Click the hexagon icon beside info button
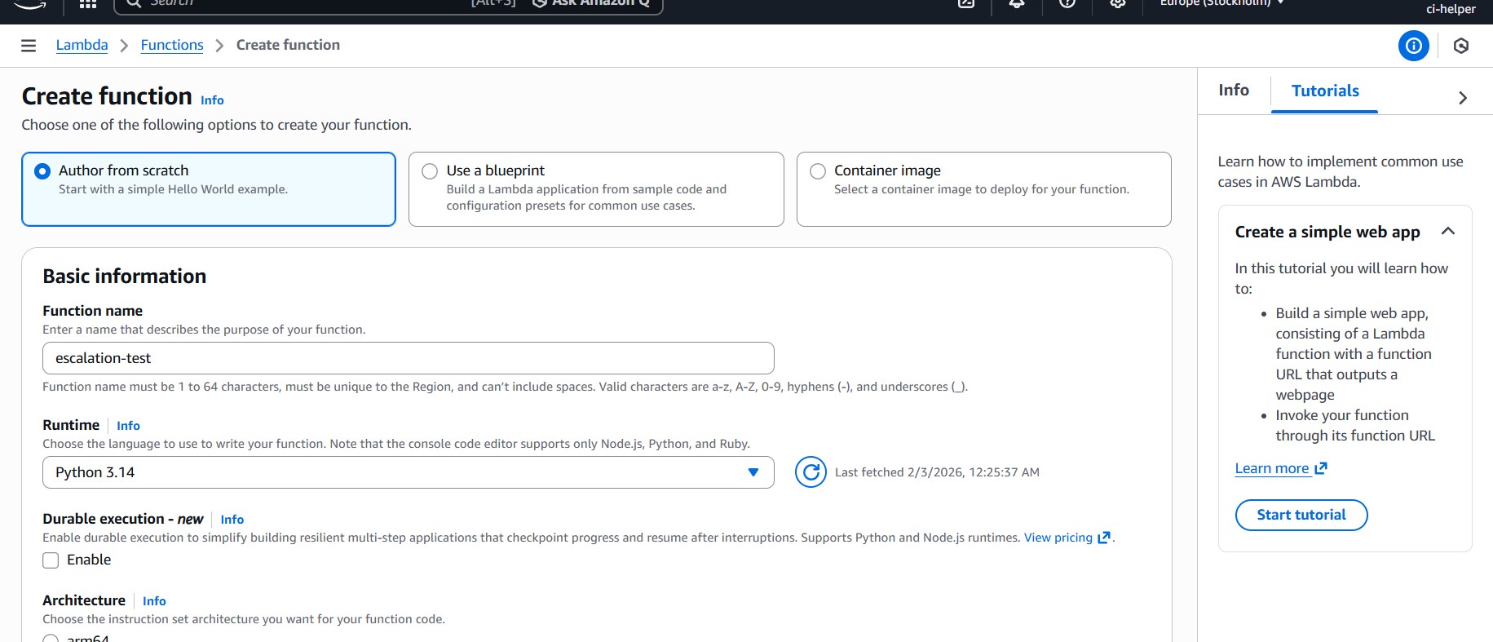 pos(1460,46)
